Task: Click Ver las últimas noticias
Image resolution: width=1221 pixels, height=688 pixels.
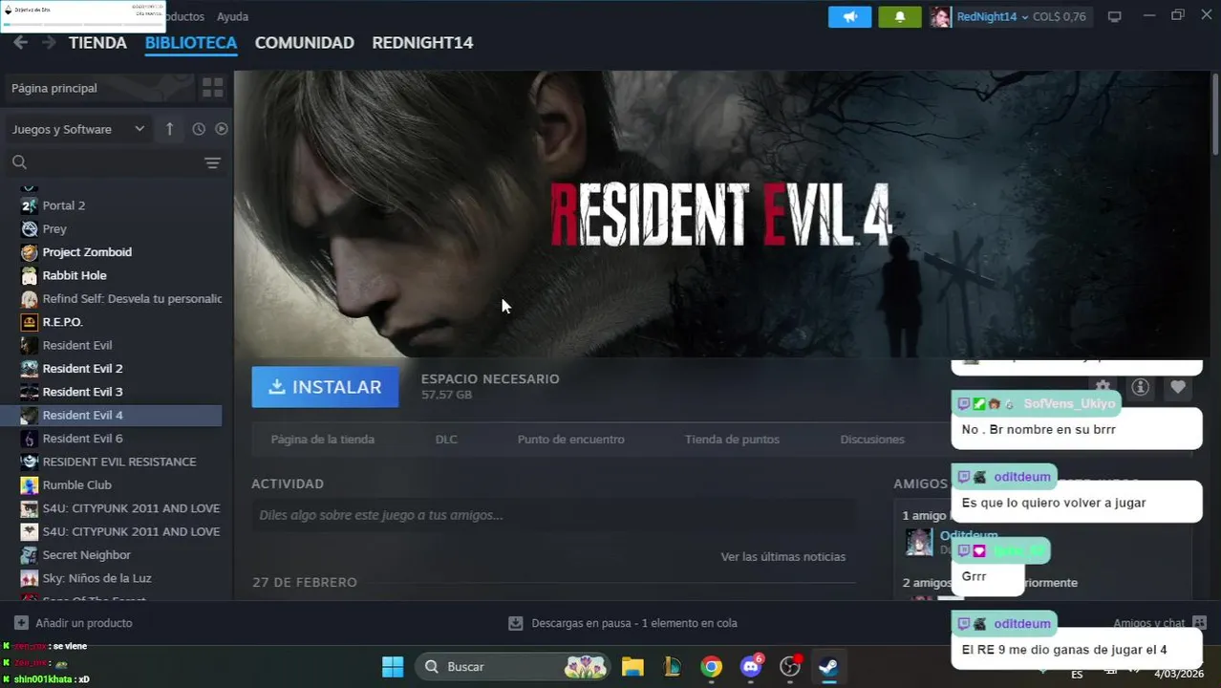Action: tap(783, 557)
